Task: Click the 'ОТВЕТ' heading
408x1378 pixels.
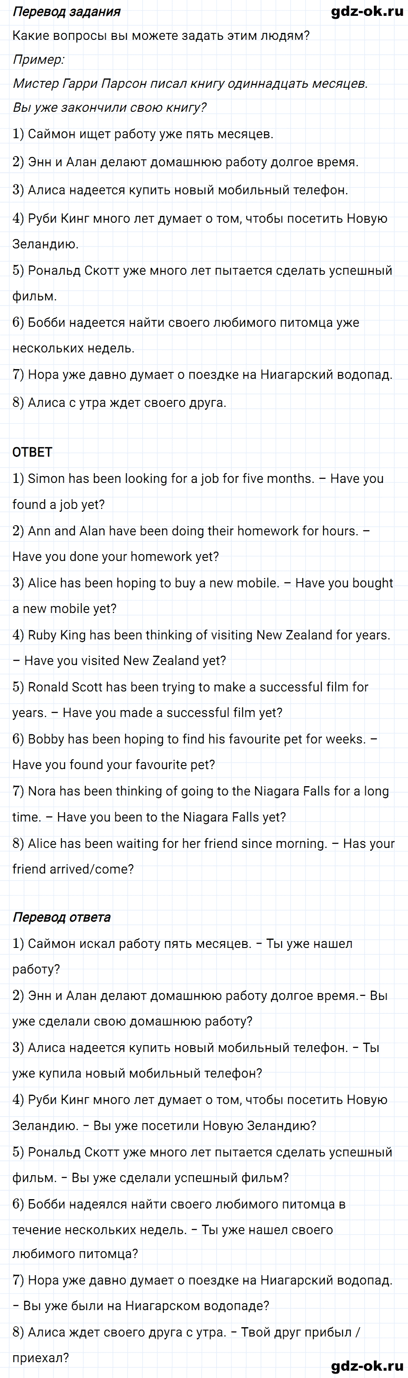Action: (x=32, y=452)
